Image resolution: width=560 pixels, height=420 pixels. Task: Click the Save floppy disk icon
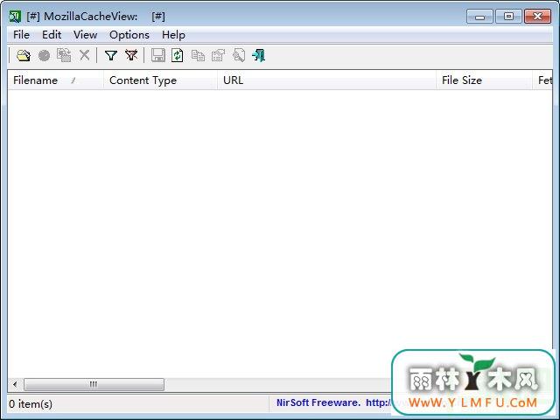tap(158, 56)
